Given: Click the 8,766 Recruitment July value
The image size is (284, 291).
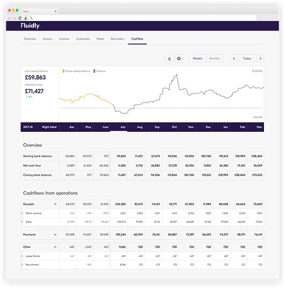Looking at the screenshot, I should point(123,265).
